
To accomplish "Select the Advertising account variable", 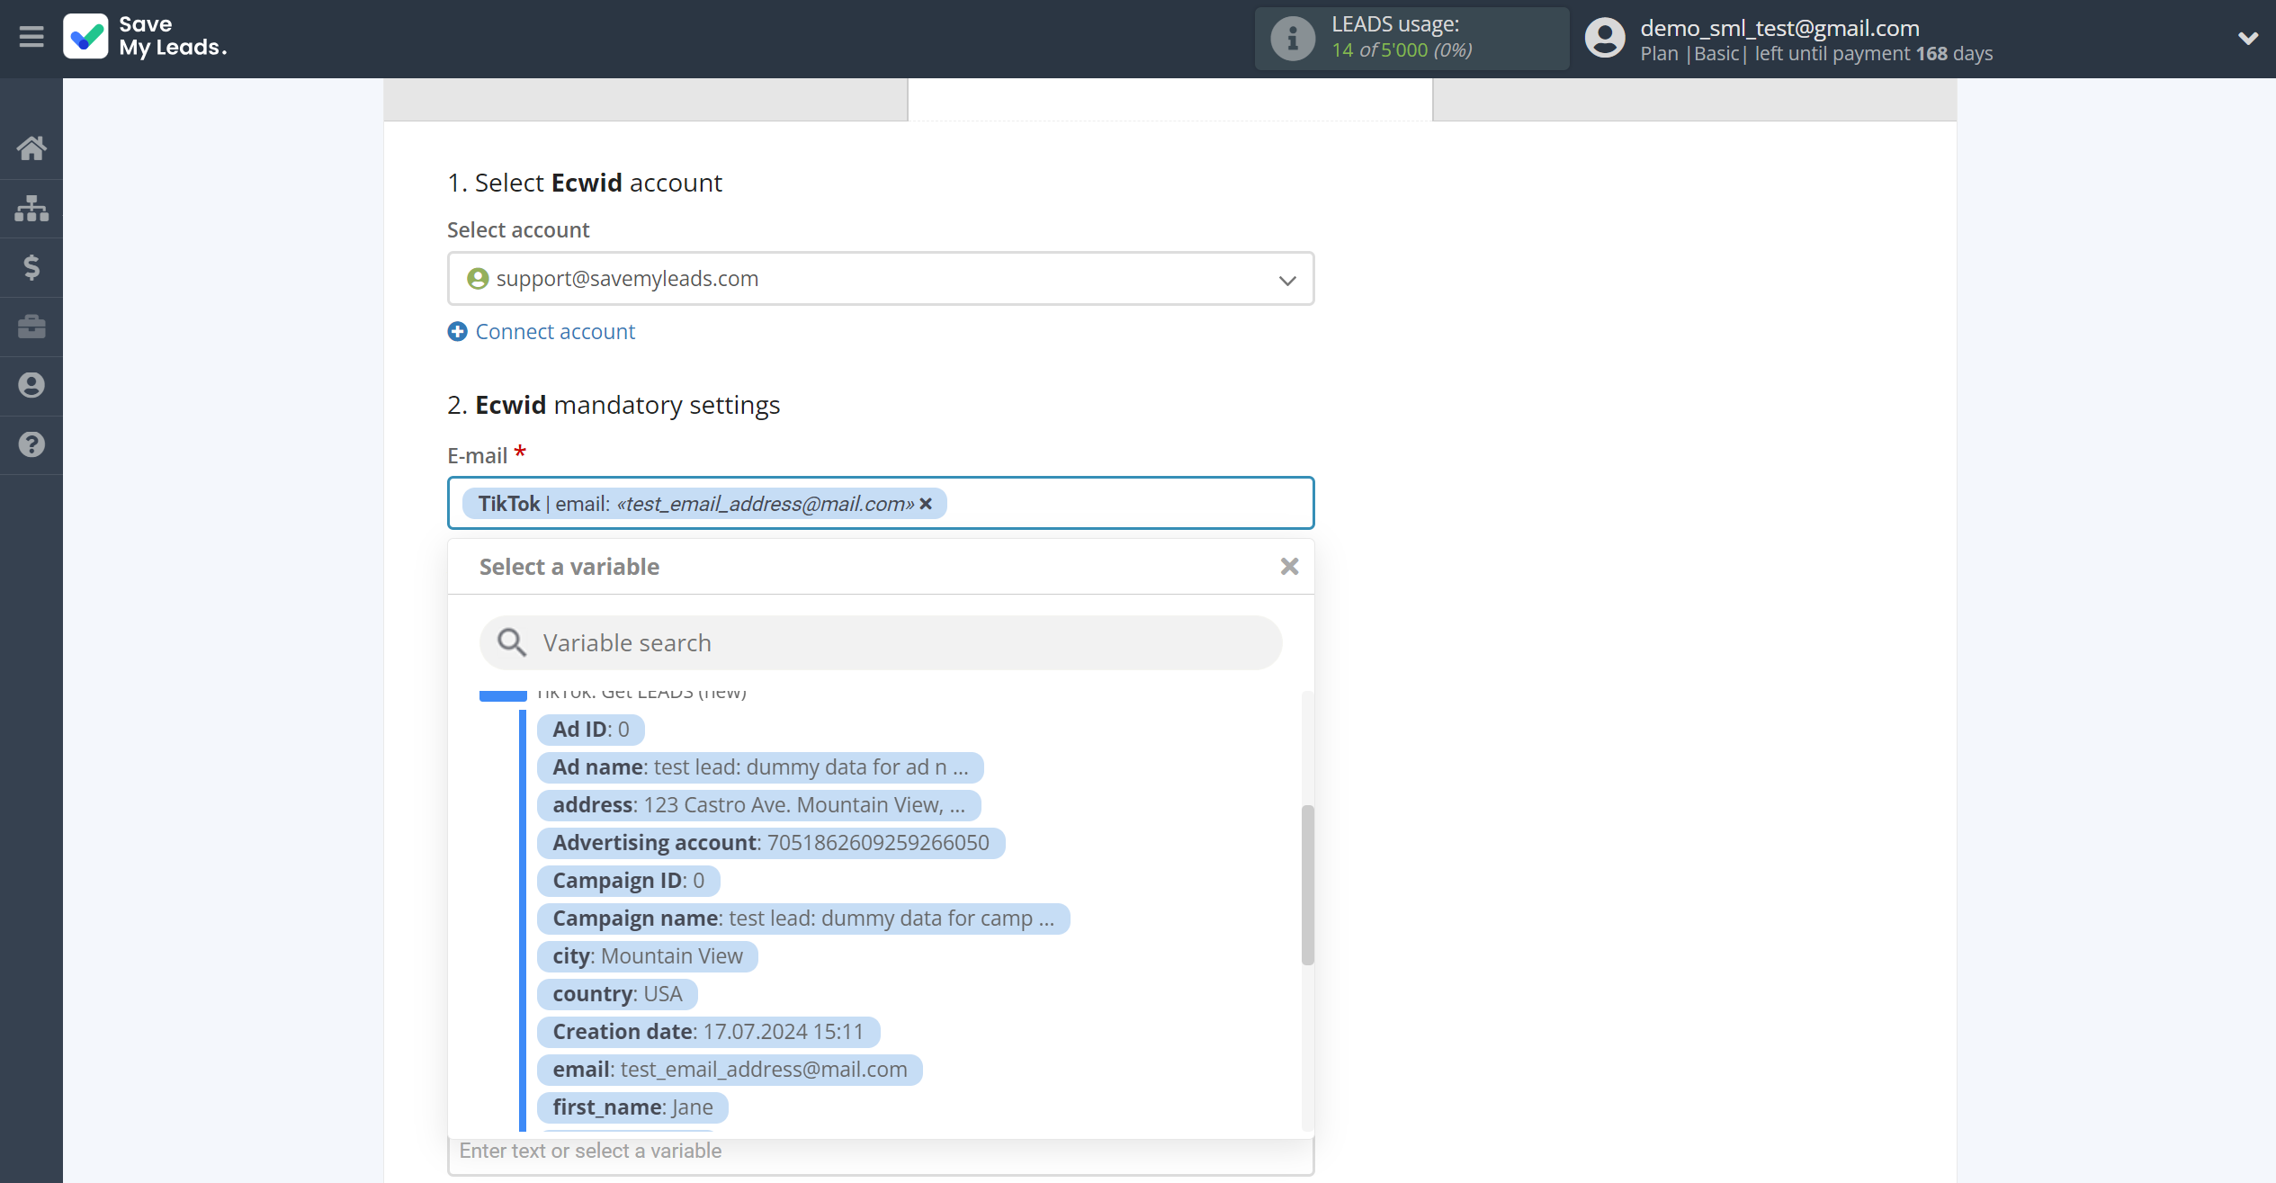I will click(x=771, y=843).
